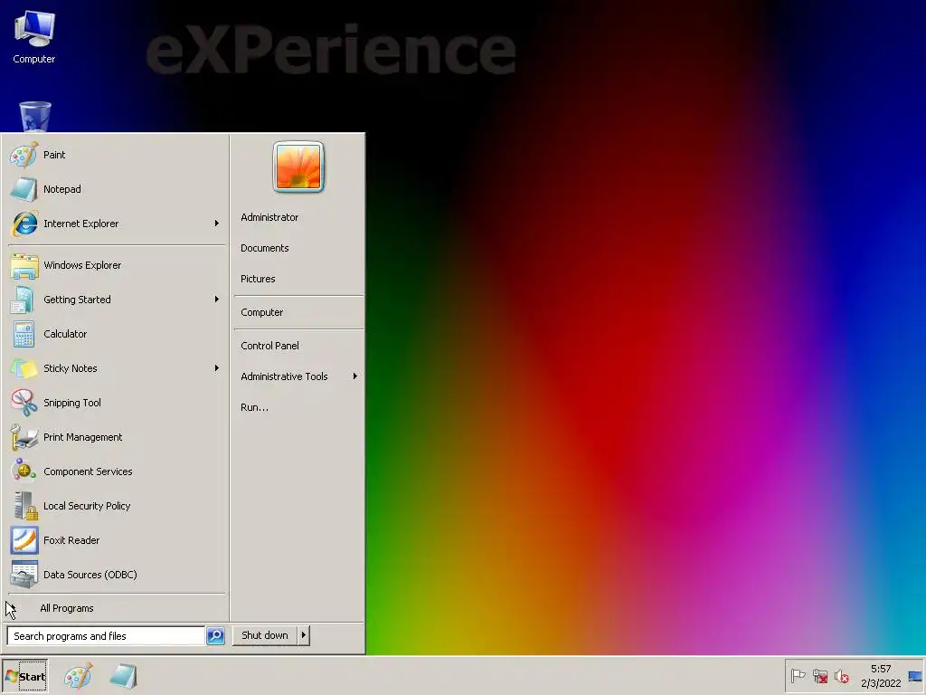Click the Search programs and files box
Viewport: 926px width, 695px height.
click(x=107, y=636)
